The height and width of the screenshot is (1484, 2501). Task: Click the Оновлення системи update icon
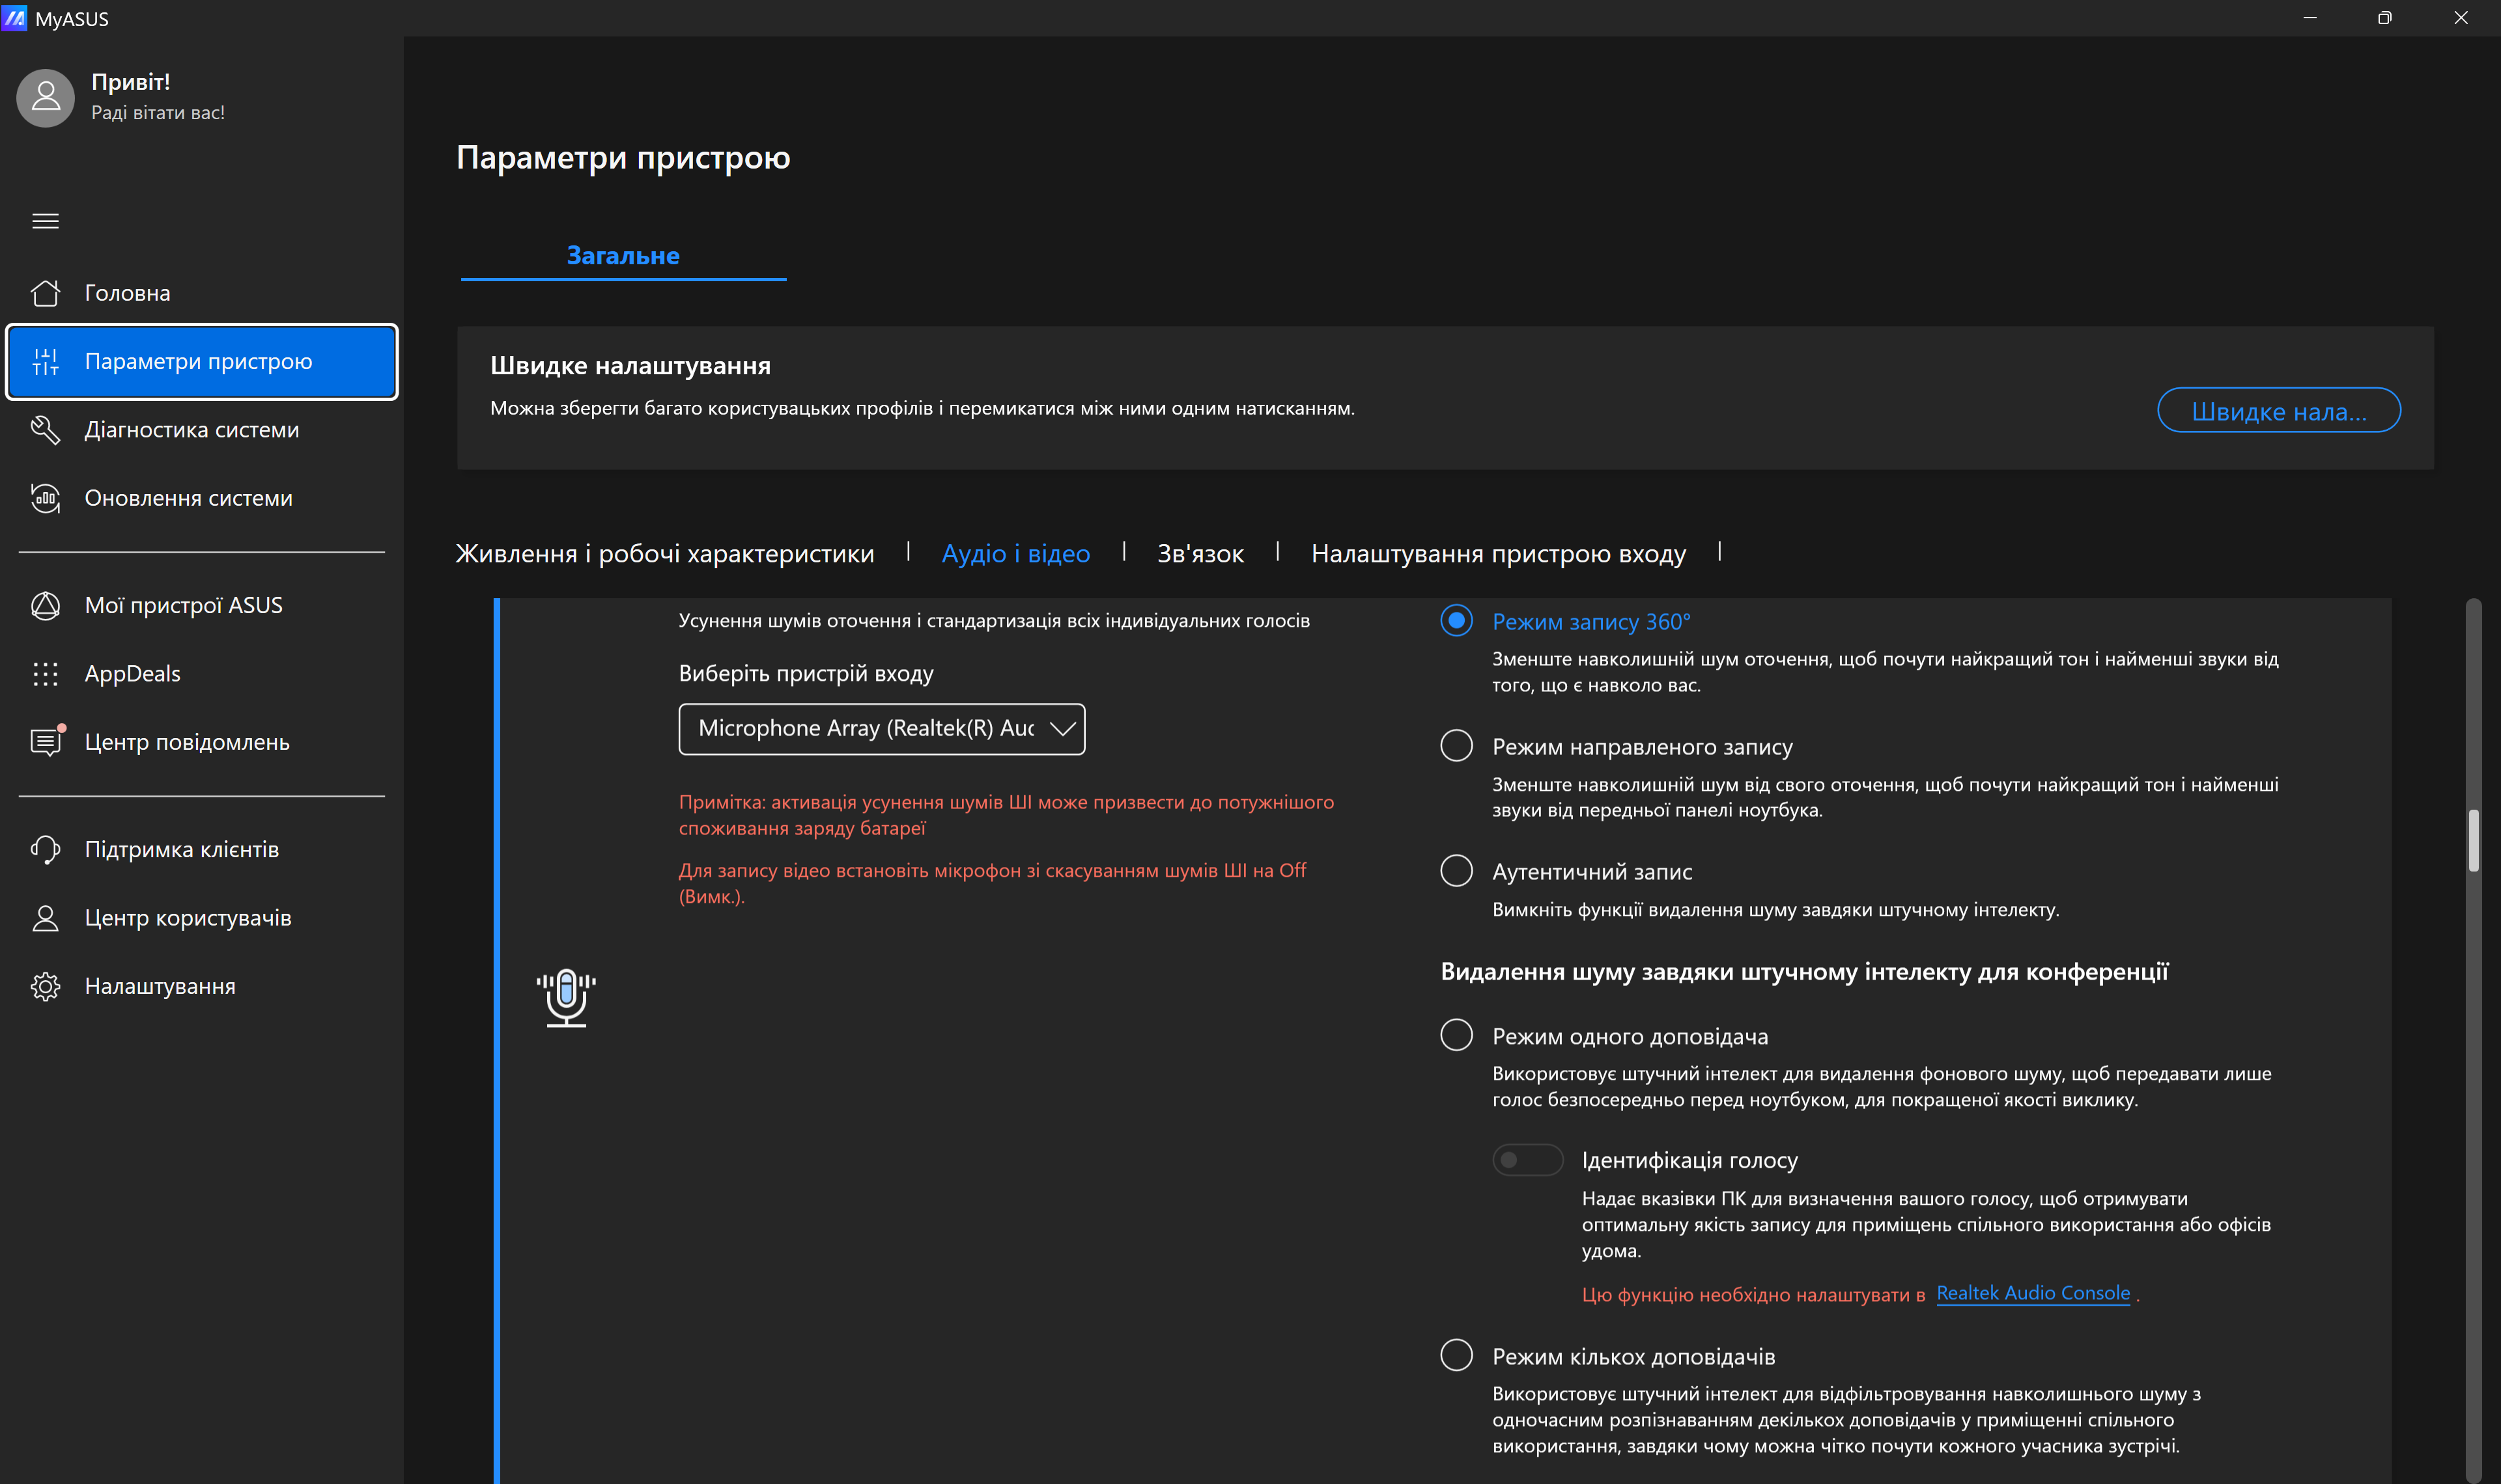click(45, 498)
